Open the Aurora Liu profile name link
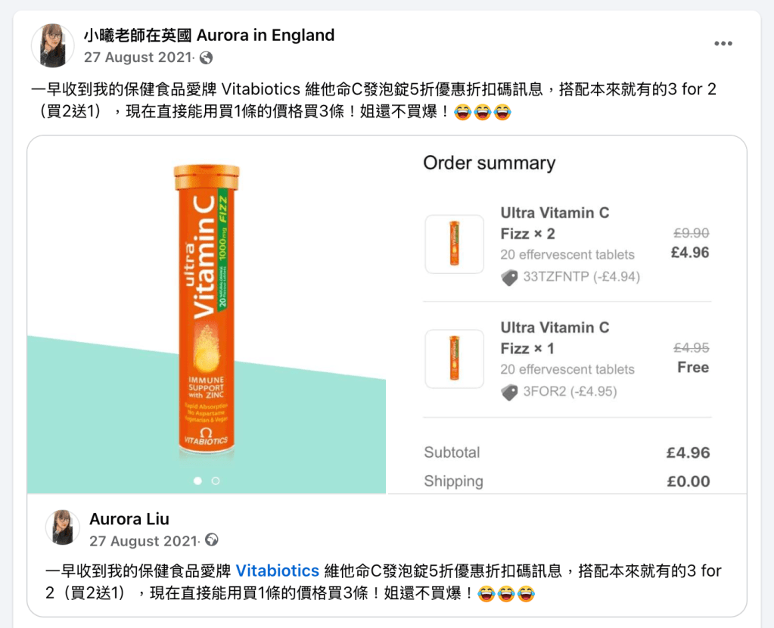Image resolution: width=774 pixels, height=628 pixels. point(129,519)
